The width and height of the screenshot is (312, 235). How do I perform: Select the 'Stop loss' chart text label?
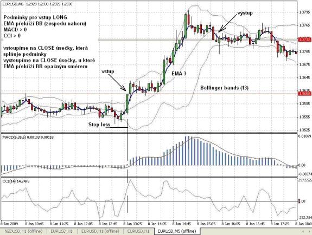(x=99, y=125)
